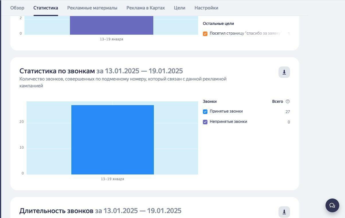Click the blue bar in the calls chart

[113, 140]
